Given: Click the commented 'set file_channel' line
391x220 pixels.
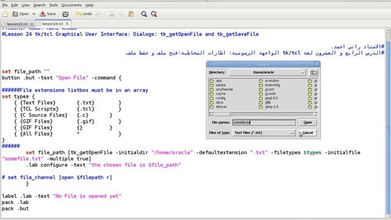Looking at the screenshot, I should [x=57, y=177].
